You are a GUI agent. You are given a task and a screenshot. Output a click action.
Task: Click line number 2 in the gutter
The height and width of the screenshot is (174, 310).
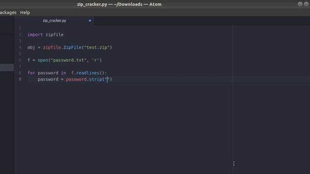(x=20, y=35)
